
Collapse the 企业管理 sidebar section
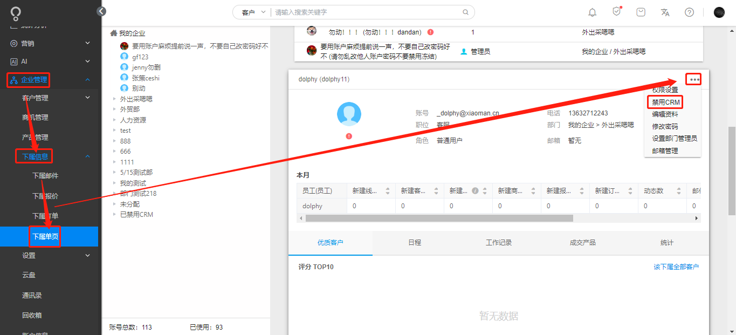point(87,80)
